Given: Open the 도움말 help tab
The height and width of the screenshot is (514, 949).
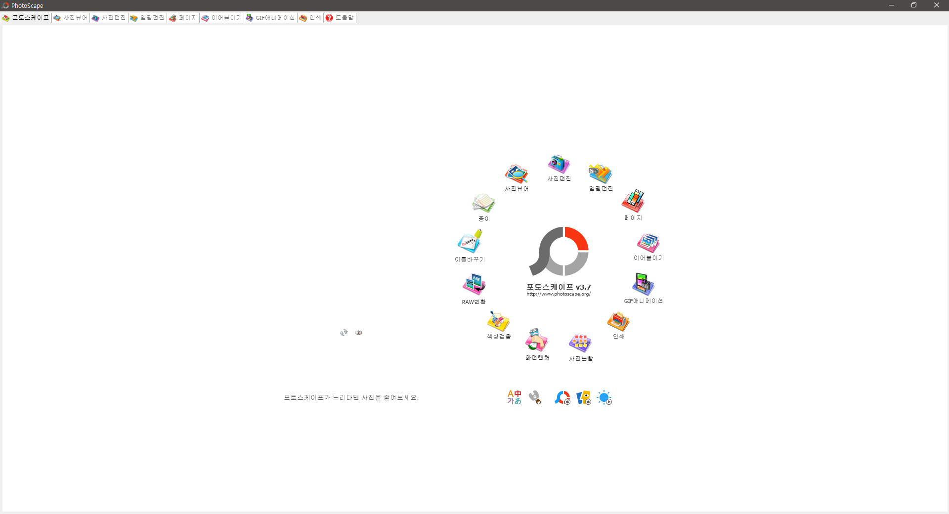Looking at the screenshot, I should [340, 18].
